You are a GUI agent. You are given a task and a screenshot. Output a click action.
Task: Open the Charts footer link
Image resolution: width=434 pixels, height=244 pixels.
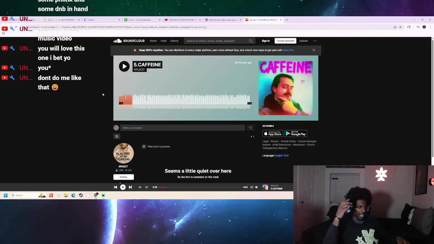pos(311,145)
